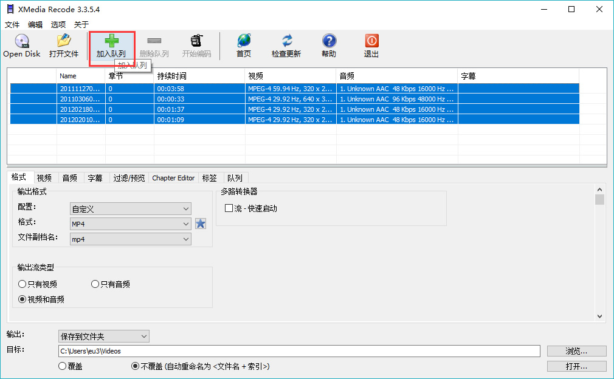Switch to the 字幕 tab
The image size is (614, 379).
click(x=95, y=178)
